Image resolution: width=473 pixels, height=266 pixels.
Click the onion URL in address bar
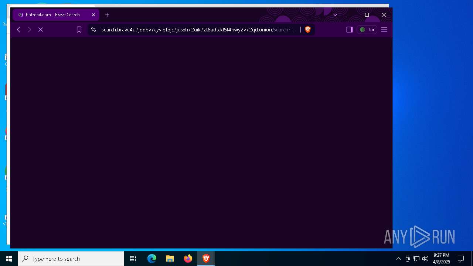[x=198, y=30]
